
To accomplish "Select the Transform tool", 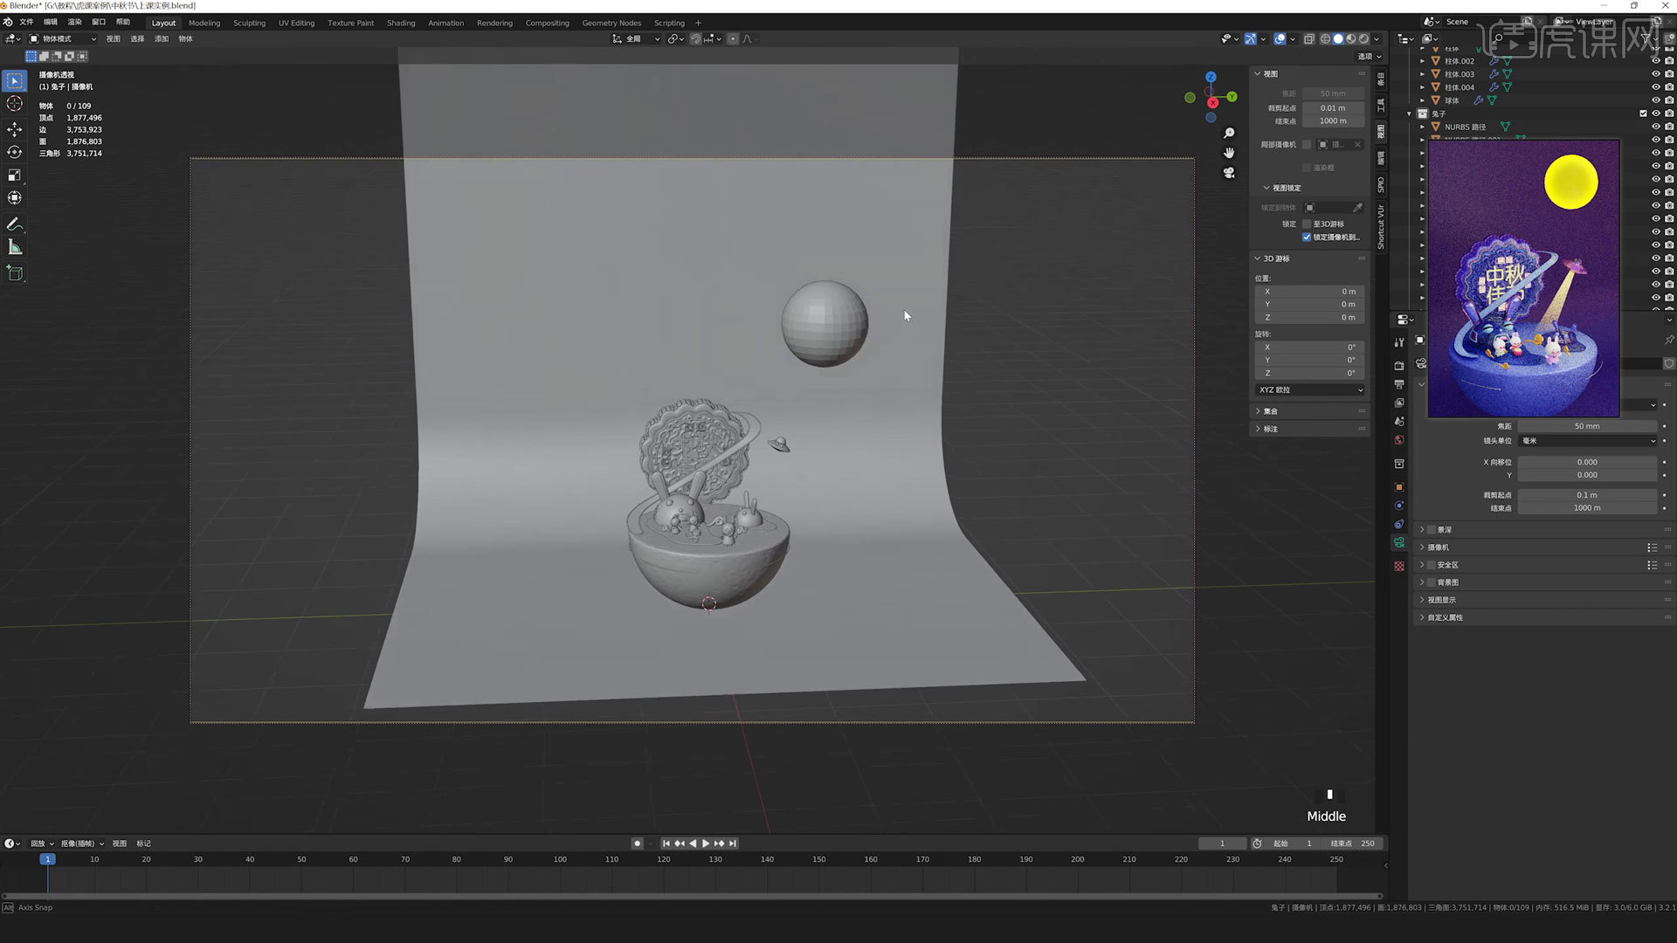I will click(15, 198).
